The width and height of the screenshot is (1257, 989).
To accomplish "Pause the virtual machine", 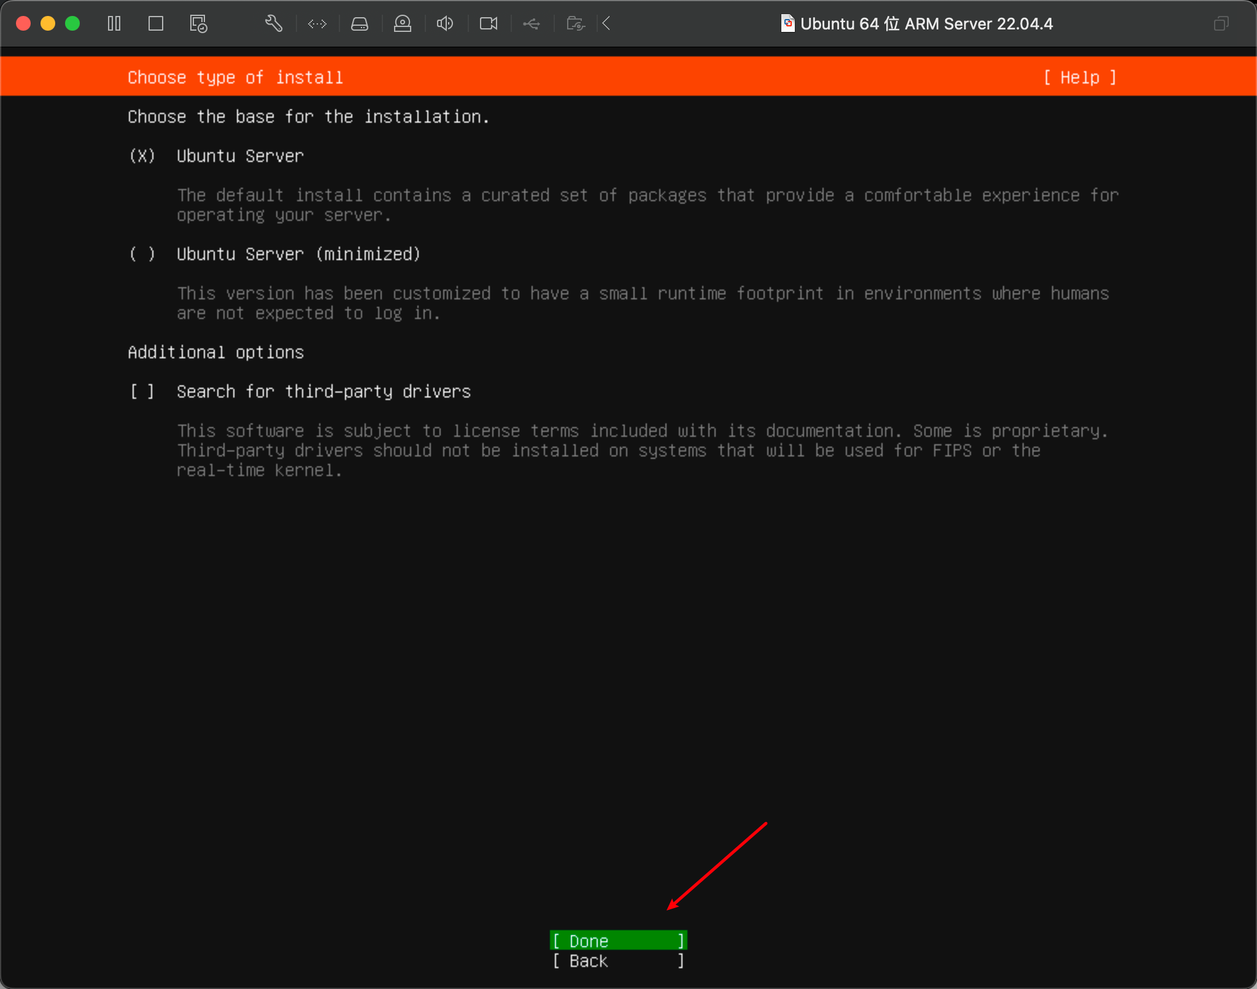I will pos(114,24).
